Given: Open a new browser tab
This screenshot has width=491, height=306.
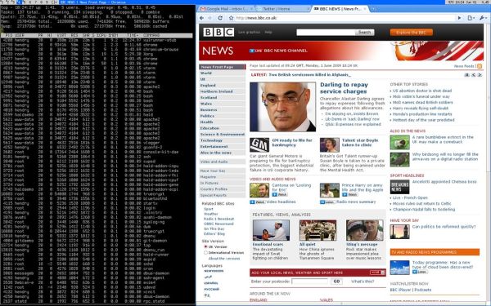Looking at the screenshot, I should [x=374, y=9].
